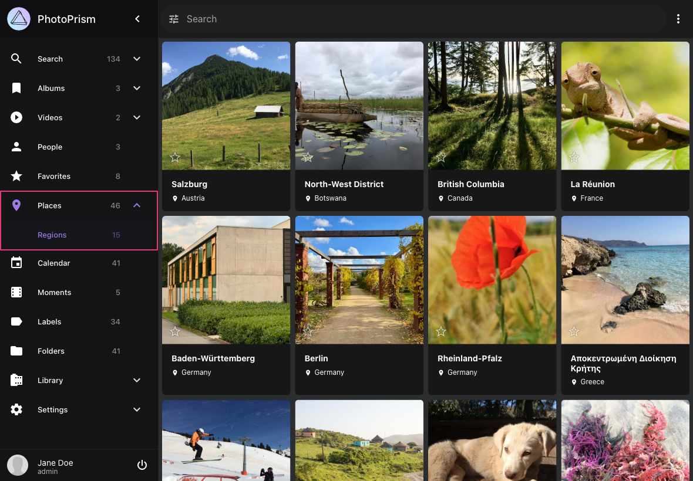Go to Favorites in sidebar
The width and height of the screenshot is (693, 481).
point(54,176)
